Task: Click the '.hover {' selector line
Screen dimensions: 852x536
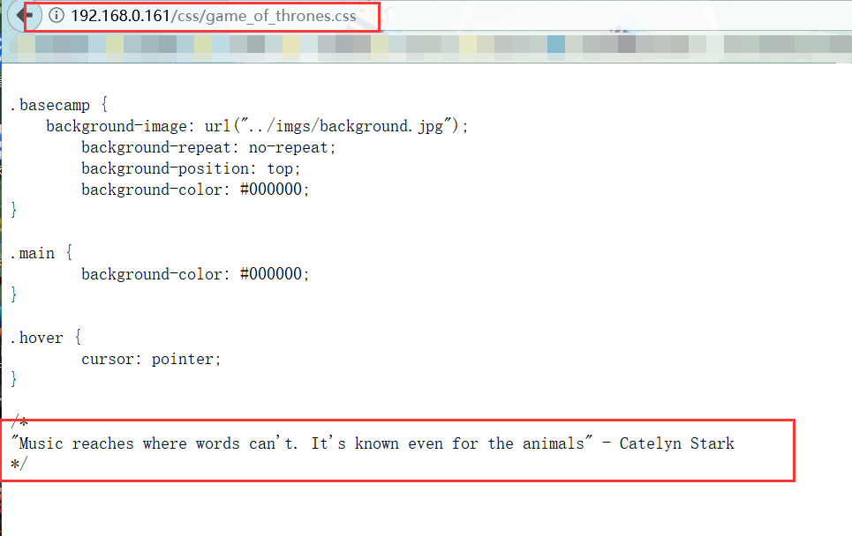Action: 46,338
